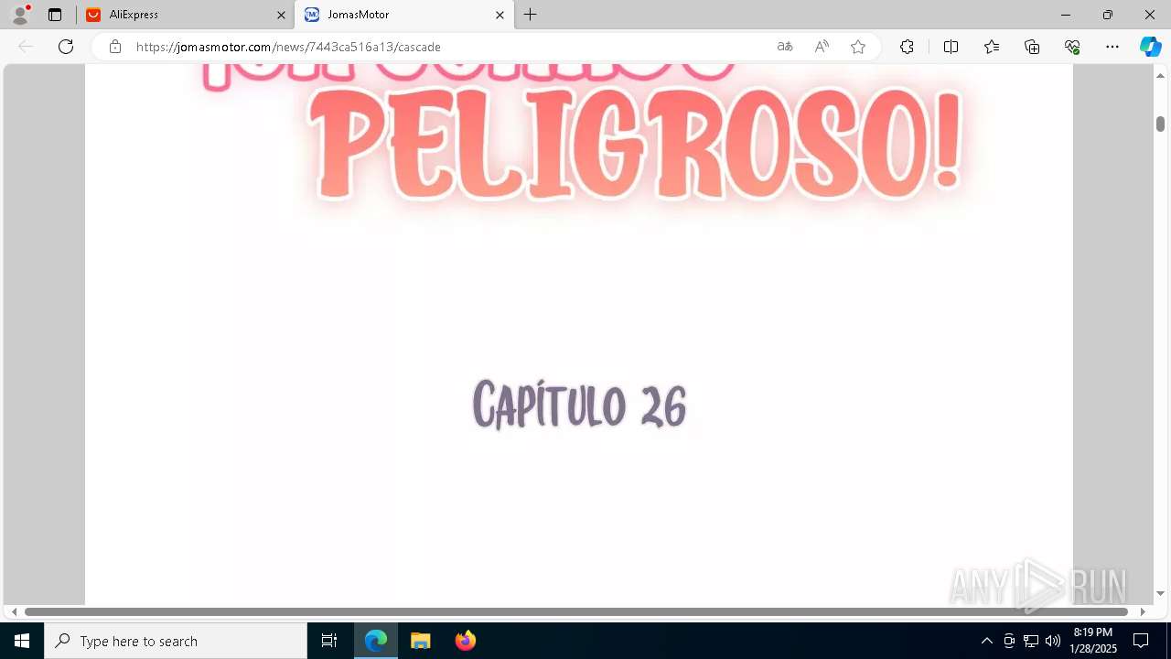The height and width of the screenshot is (659, 1171).
Task: Click the vertical scrollbar thumb
Action: 1160,124
